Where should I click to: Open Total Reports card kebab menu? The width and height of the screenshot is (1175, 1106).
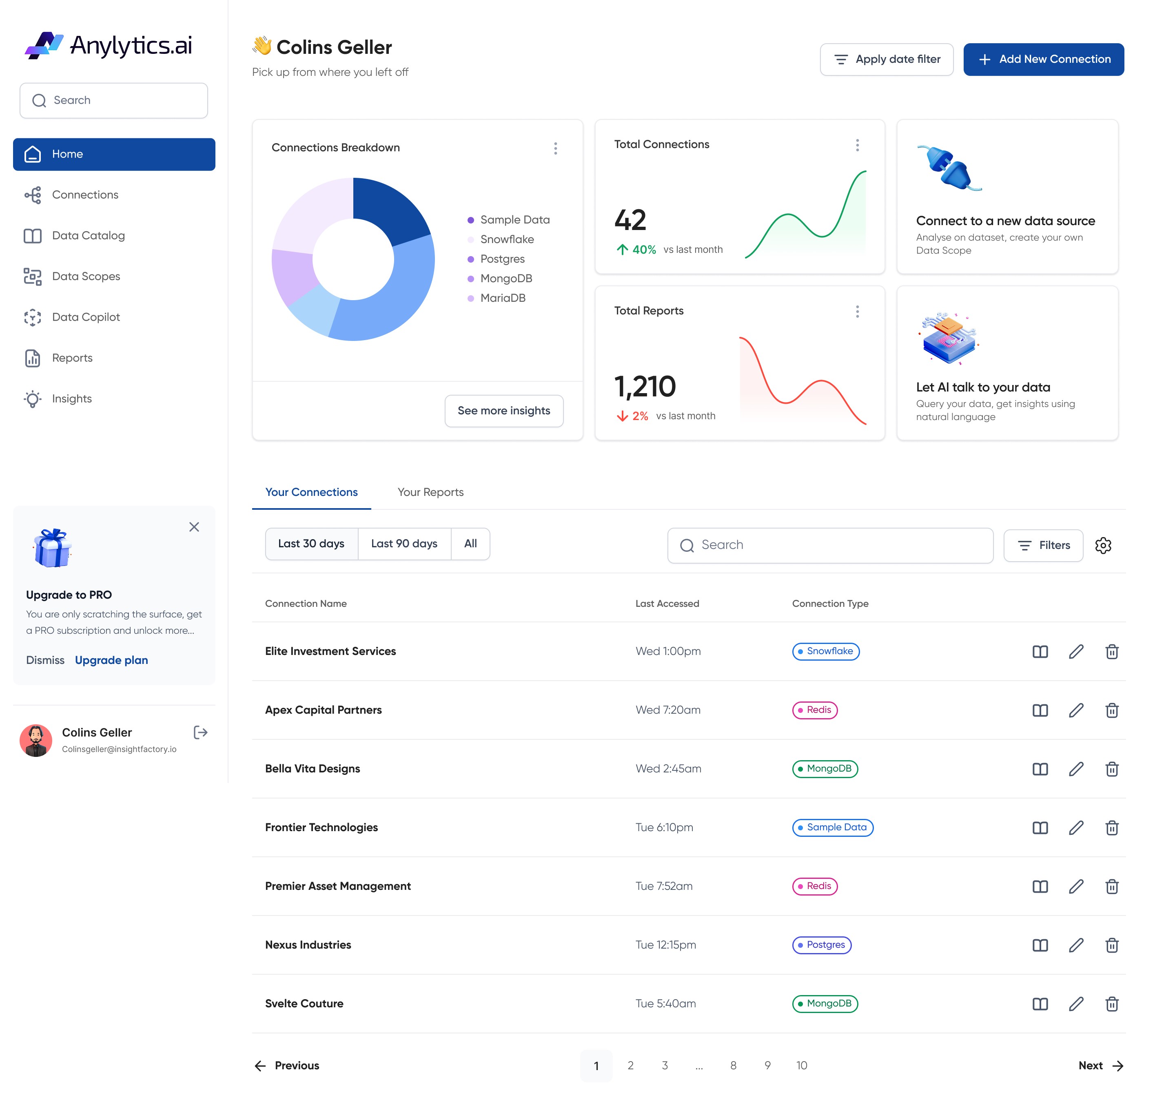click(x=857, y=311)
